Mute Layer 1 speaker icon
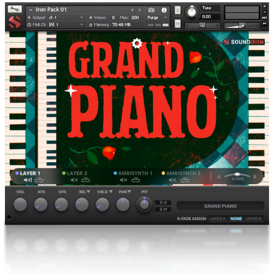 (x=28, y=180)
